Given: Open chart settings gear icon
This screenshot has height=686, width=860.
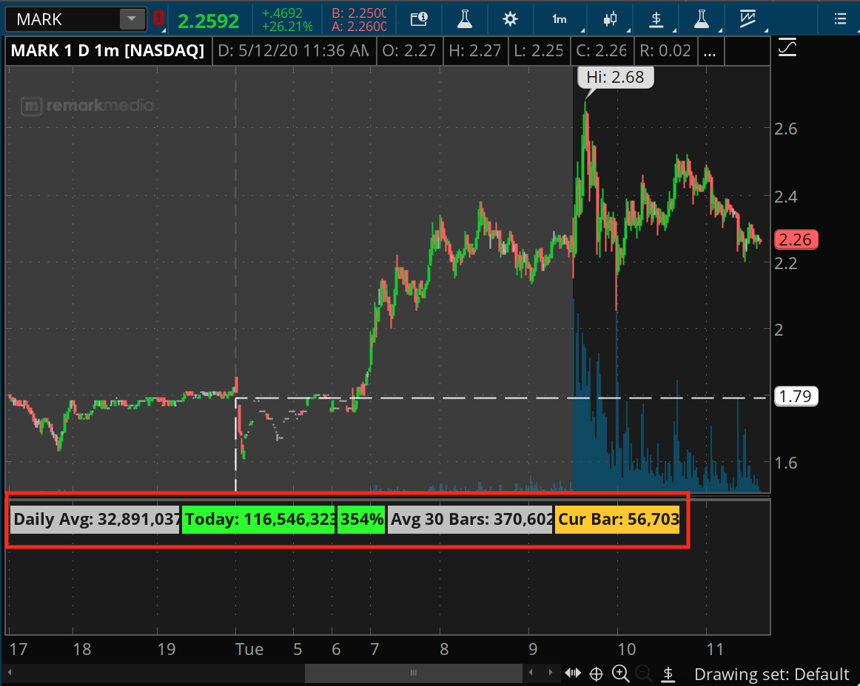Looking at the screenshot, I should tap(510, 19).
